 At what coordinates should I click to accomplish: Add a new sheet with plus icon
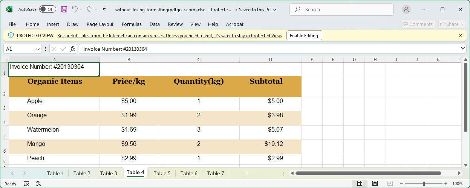coord(247,173)
